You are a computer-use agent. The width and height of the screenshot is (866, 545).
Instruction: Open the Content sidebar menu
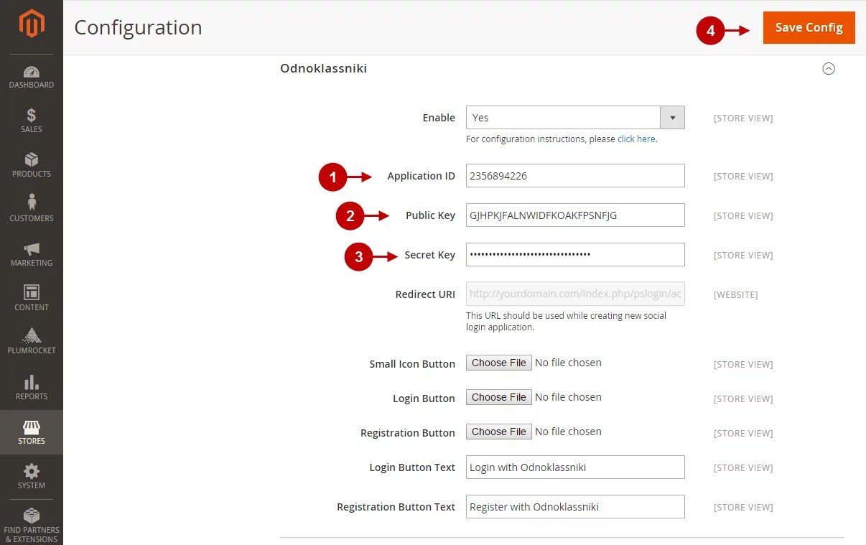[x=32, y=299]
